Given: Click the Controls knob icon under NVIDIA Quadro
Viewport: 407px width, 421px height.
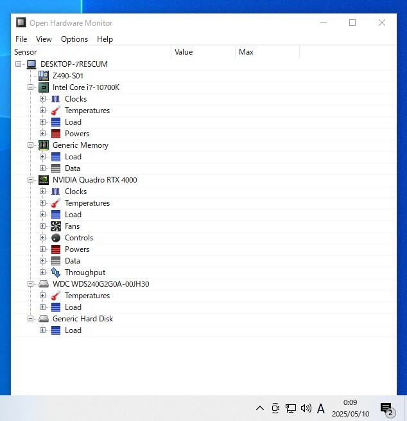Looking at the screenshot, I should (56, 238).
